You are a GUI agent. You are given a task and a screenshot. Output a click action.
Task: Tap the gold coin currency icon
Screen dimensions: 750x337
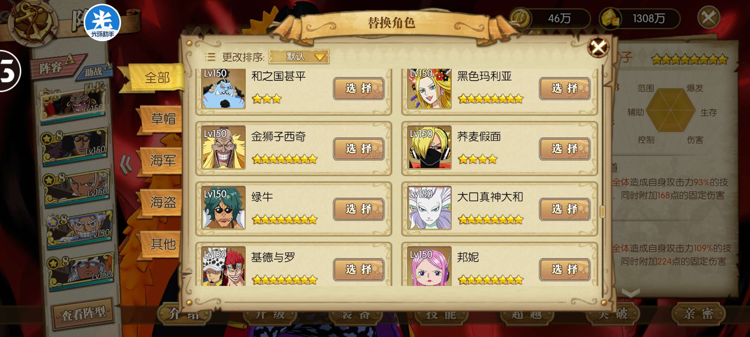point(520,19)
